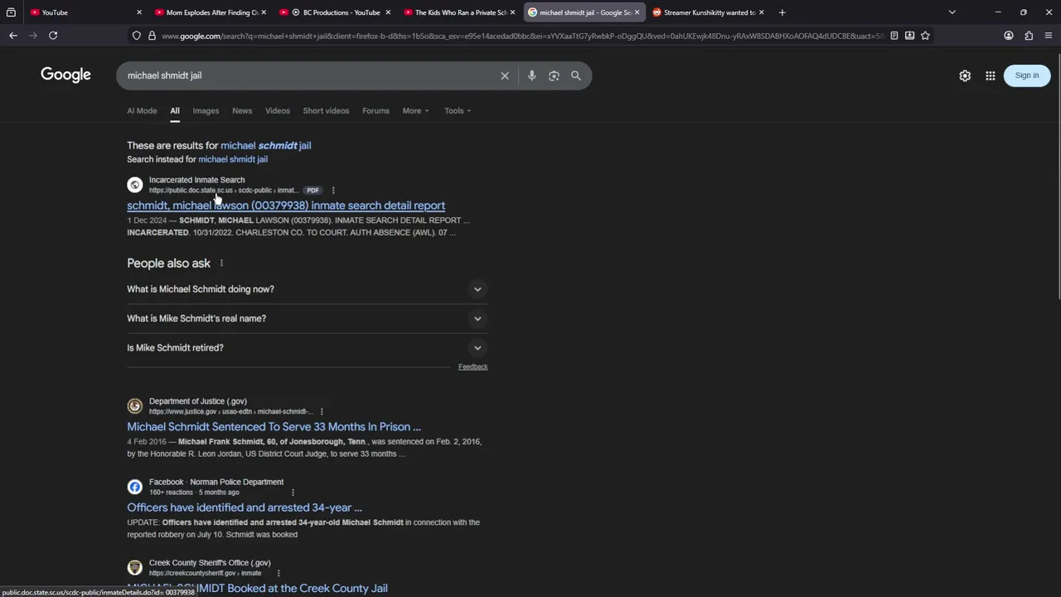Open options for Department of Justice result
Viewport: 1061px width, 597px height.
pos(322,412)
